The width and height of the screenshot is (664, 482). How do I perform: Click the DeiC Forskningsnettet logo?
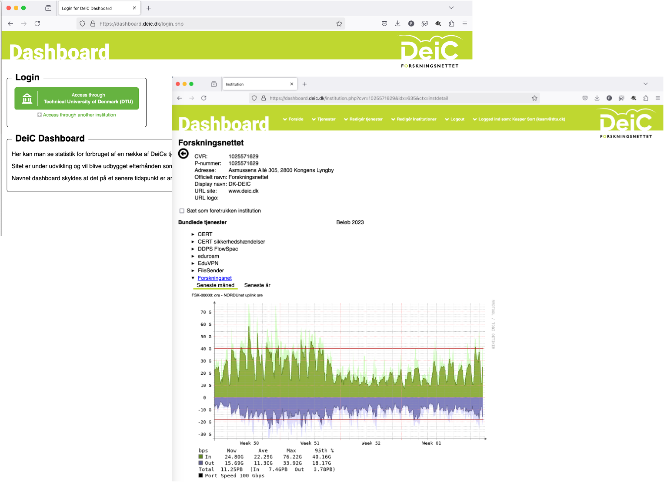coord(627,122)
